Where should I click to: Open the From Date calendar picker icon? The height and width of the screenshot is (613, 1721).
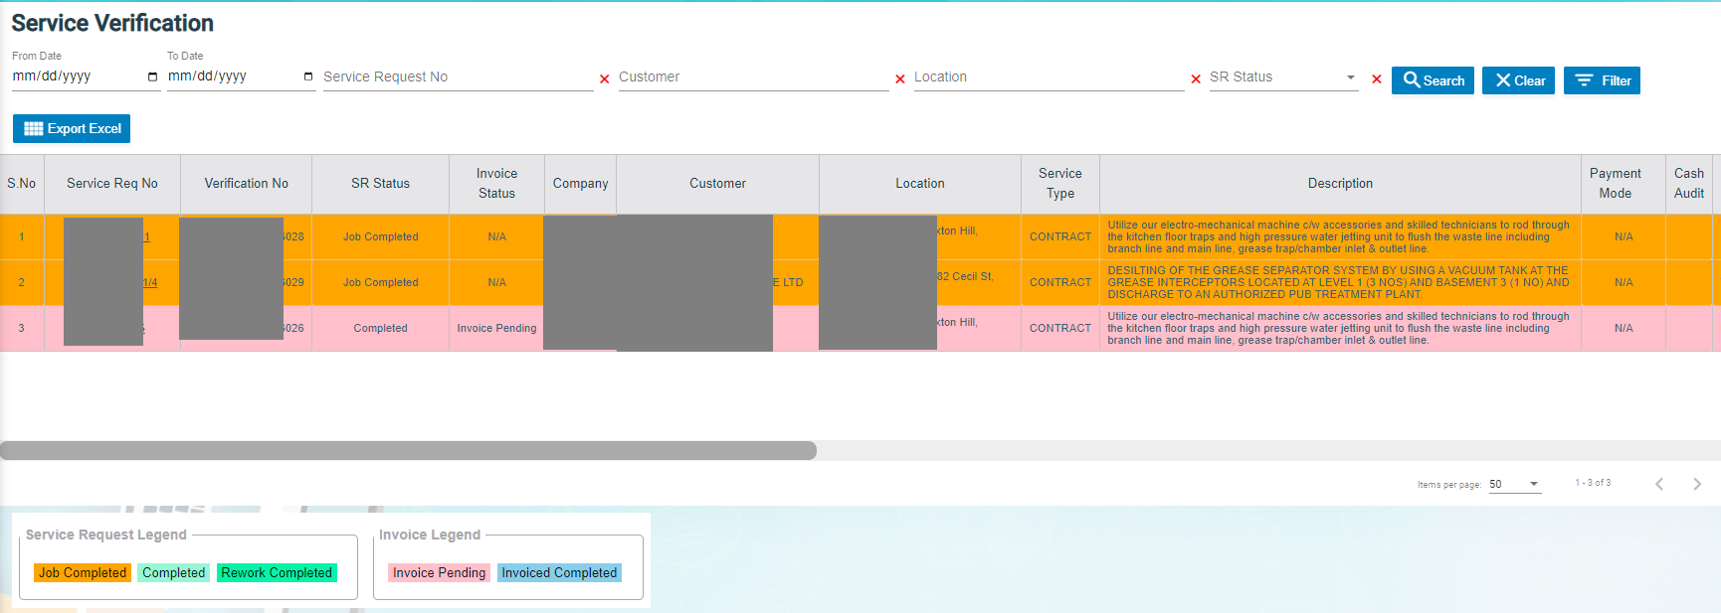[x=152, y=77]
